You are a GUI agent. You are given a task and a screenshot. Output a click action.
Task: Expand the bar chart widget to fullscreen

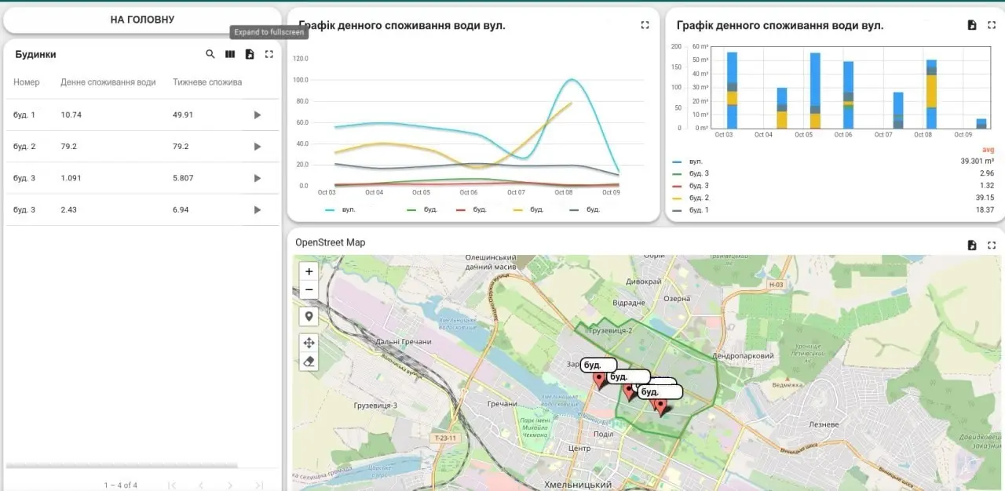coord(992,25)
